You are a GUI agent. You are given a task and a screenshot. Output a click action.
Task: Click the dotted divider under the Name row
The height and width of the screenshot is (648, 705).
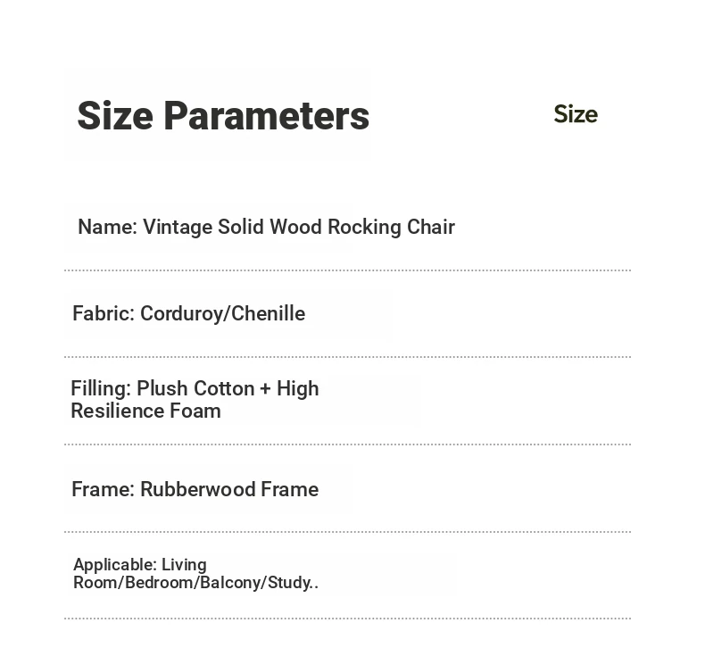pyautogui.click(x=347, y=270)
